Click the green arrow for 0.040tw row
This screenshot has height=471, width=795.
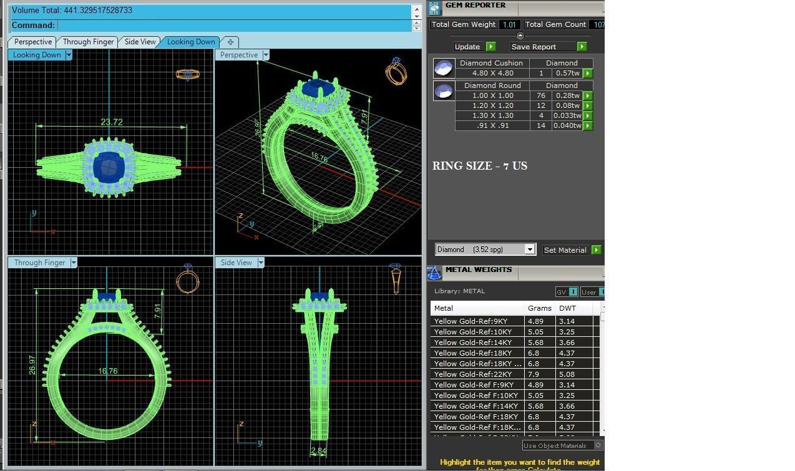(x=588, y=126)
